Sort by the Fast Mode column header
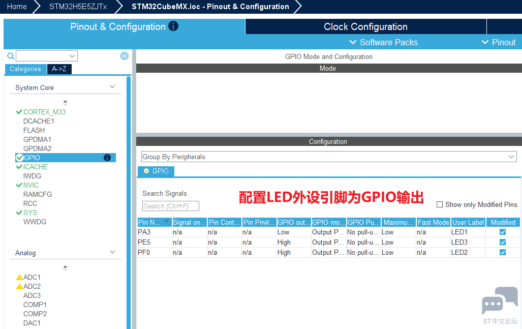Viewport: 522px width, 329px height. coord(434,222)
